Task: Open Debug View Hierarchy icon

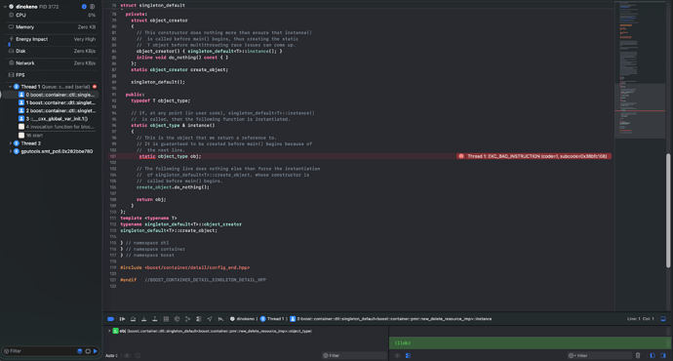Action: pyautogui.click(x=166, y=319)
